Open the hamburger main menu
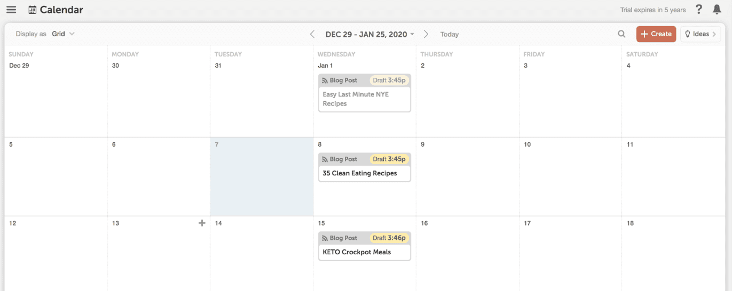Viewport: 732px width, 291px height. coord(11,10)
